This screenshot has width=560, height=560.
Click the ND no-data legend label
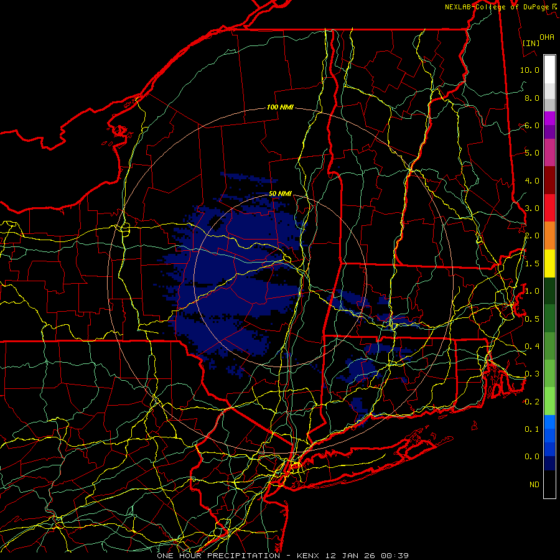[534, 484]
